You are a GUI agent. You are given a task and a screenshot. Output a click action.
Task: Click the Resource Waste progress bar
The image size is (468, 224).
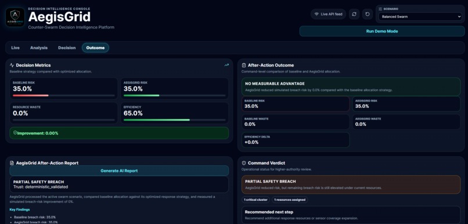point(63,120)
